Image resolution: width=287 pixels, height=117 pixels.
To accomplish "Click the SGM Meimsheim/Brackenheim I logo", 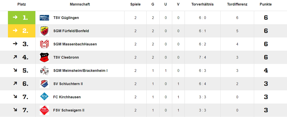I will tap(44, 71).
